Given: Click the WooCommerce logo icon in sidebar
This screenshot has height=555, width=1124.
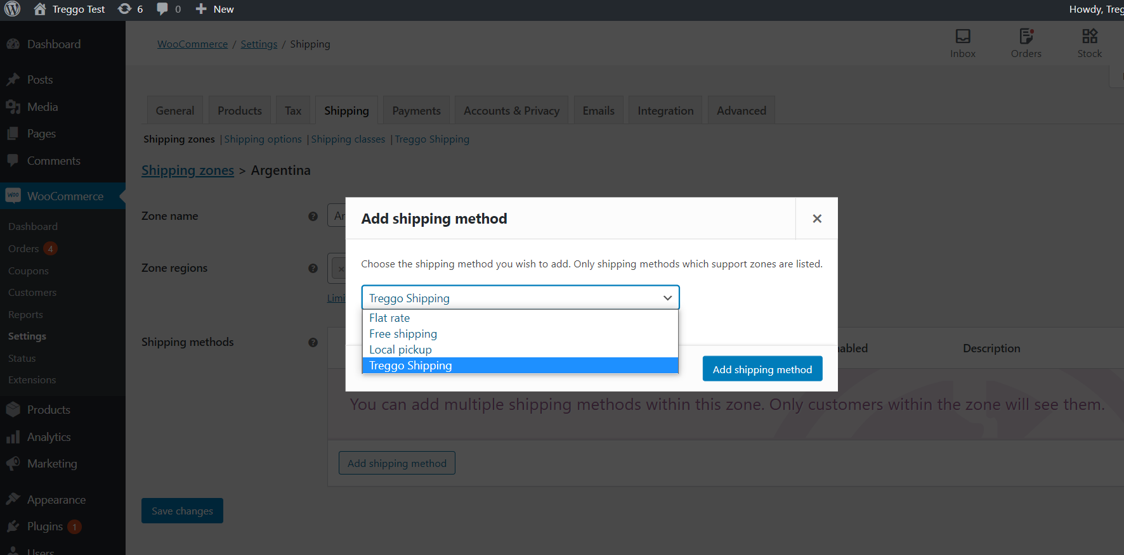Looking at the screenshot, I should (x=13, y=196).
